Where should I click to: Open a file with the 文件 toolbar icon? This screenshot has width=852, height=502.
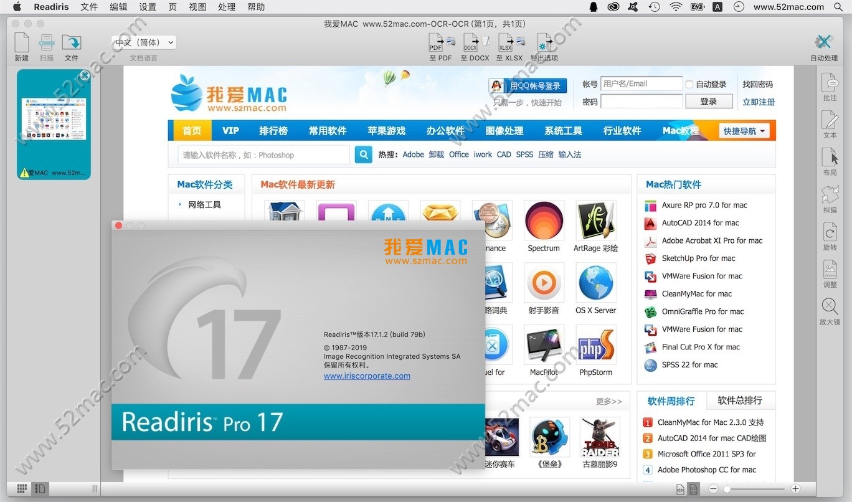tap(72, 42)
